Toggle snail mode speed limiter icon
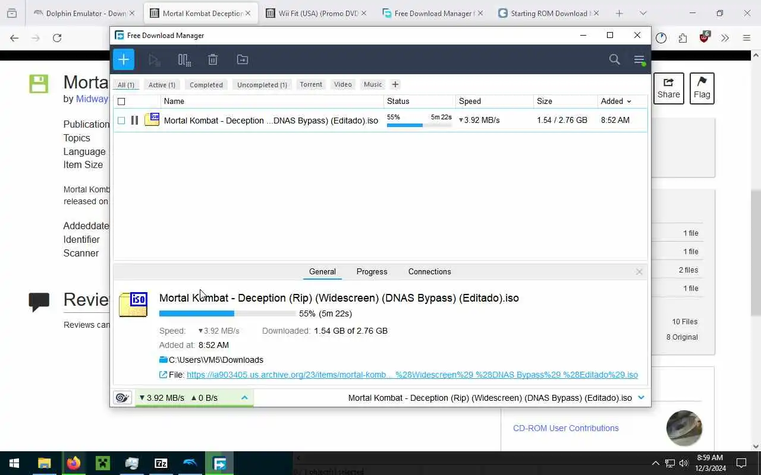This screenshot has width=761, height=475. coord(122,398)
